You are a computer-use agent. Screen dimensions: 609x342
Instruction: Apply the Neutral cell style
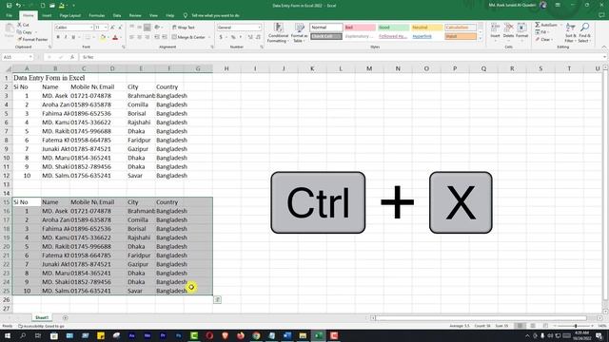pyautogui.click(x=427, y=28)
